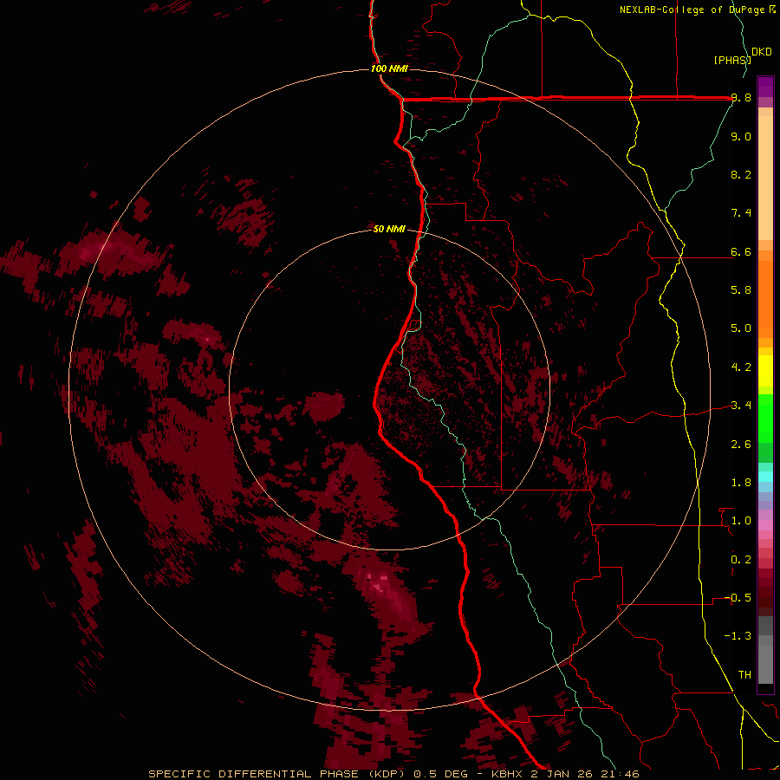Click the pink swatch near 1.0 value
Image resolution: width=780 pixels, height=780 pixels.
click(765, 525)
